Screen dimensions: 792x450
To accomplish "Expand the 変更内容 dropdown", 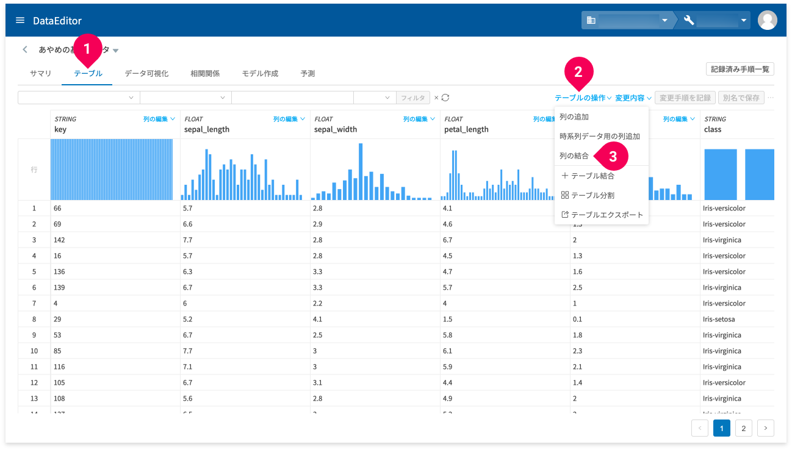I will (633, 98).
